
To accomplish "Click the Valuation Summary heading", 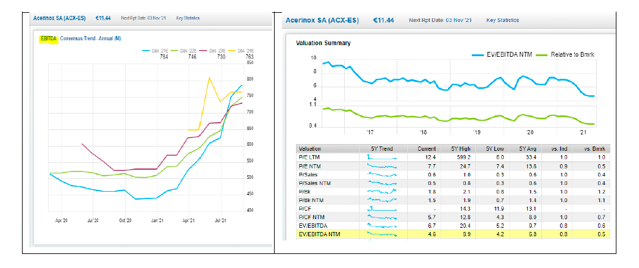I will click(x=323, y=43).
